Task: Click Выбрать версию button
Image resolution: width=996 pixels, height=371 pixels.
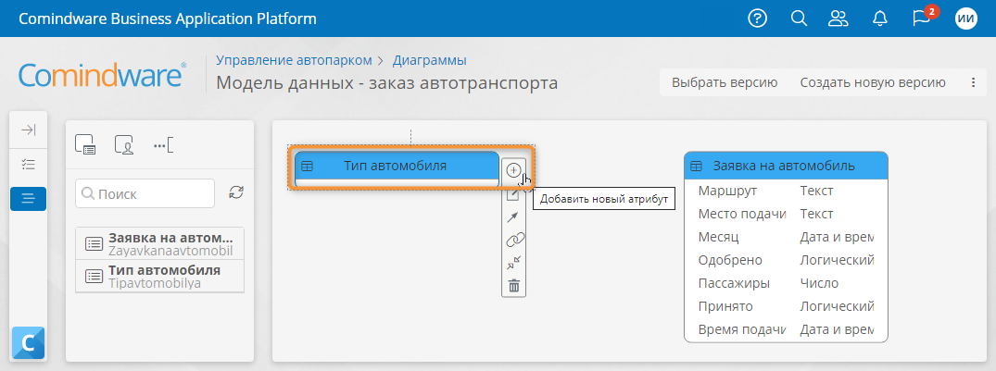Action: tap(725, 82)
